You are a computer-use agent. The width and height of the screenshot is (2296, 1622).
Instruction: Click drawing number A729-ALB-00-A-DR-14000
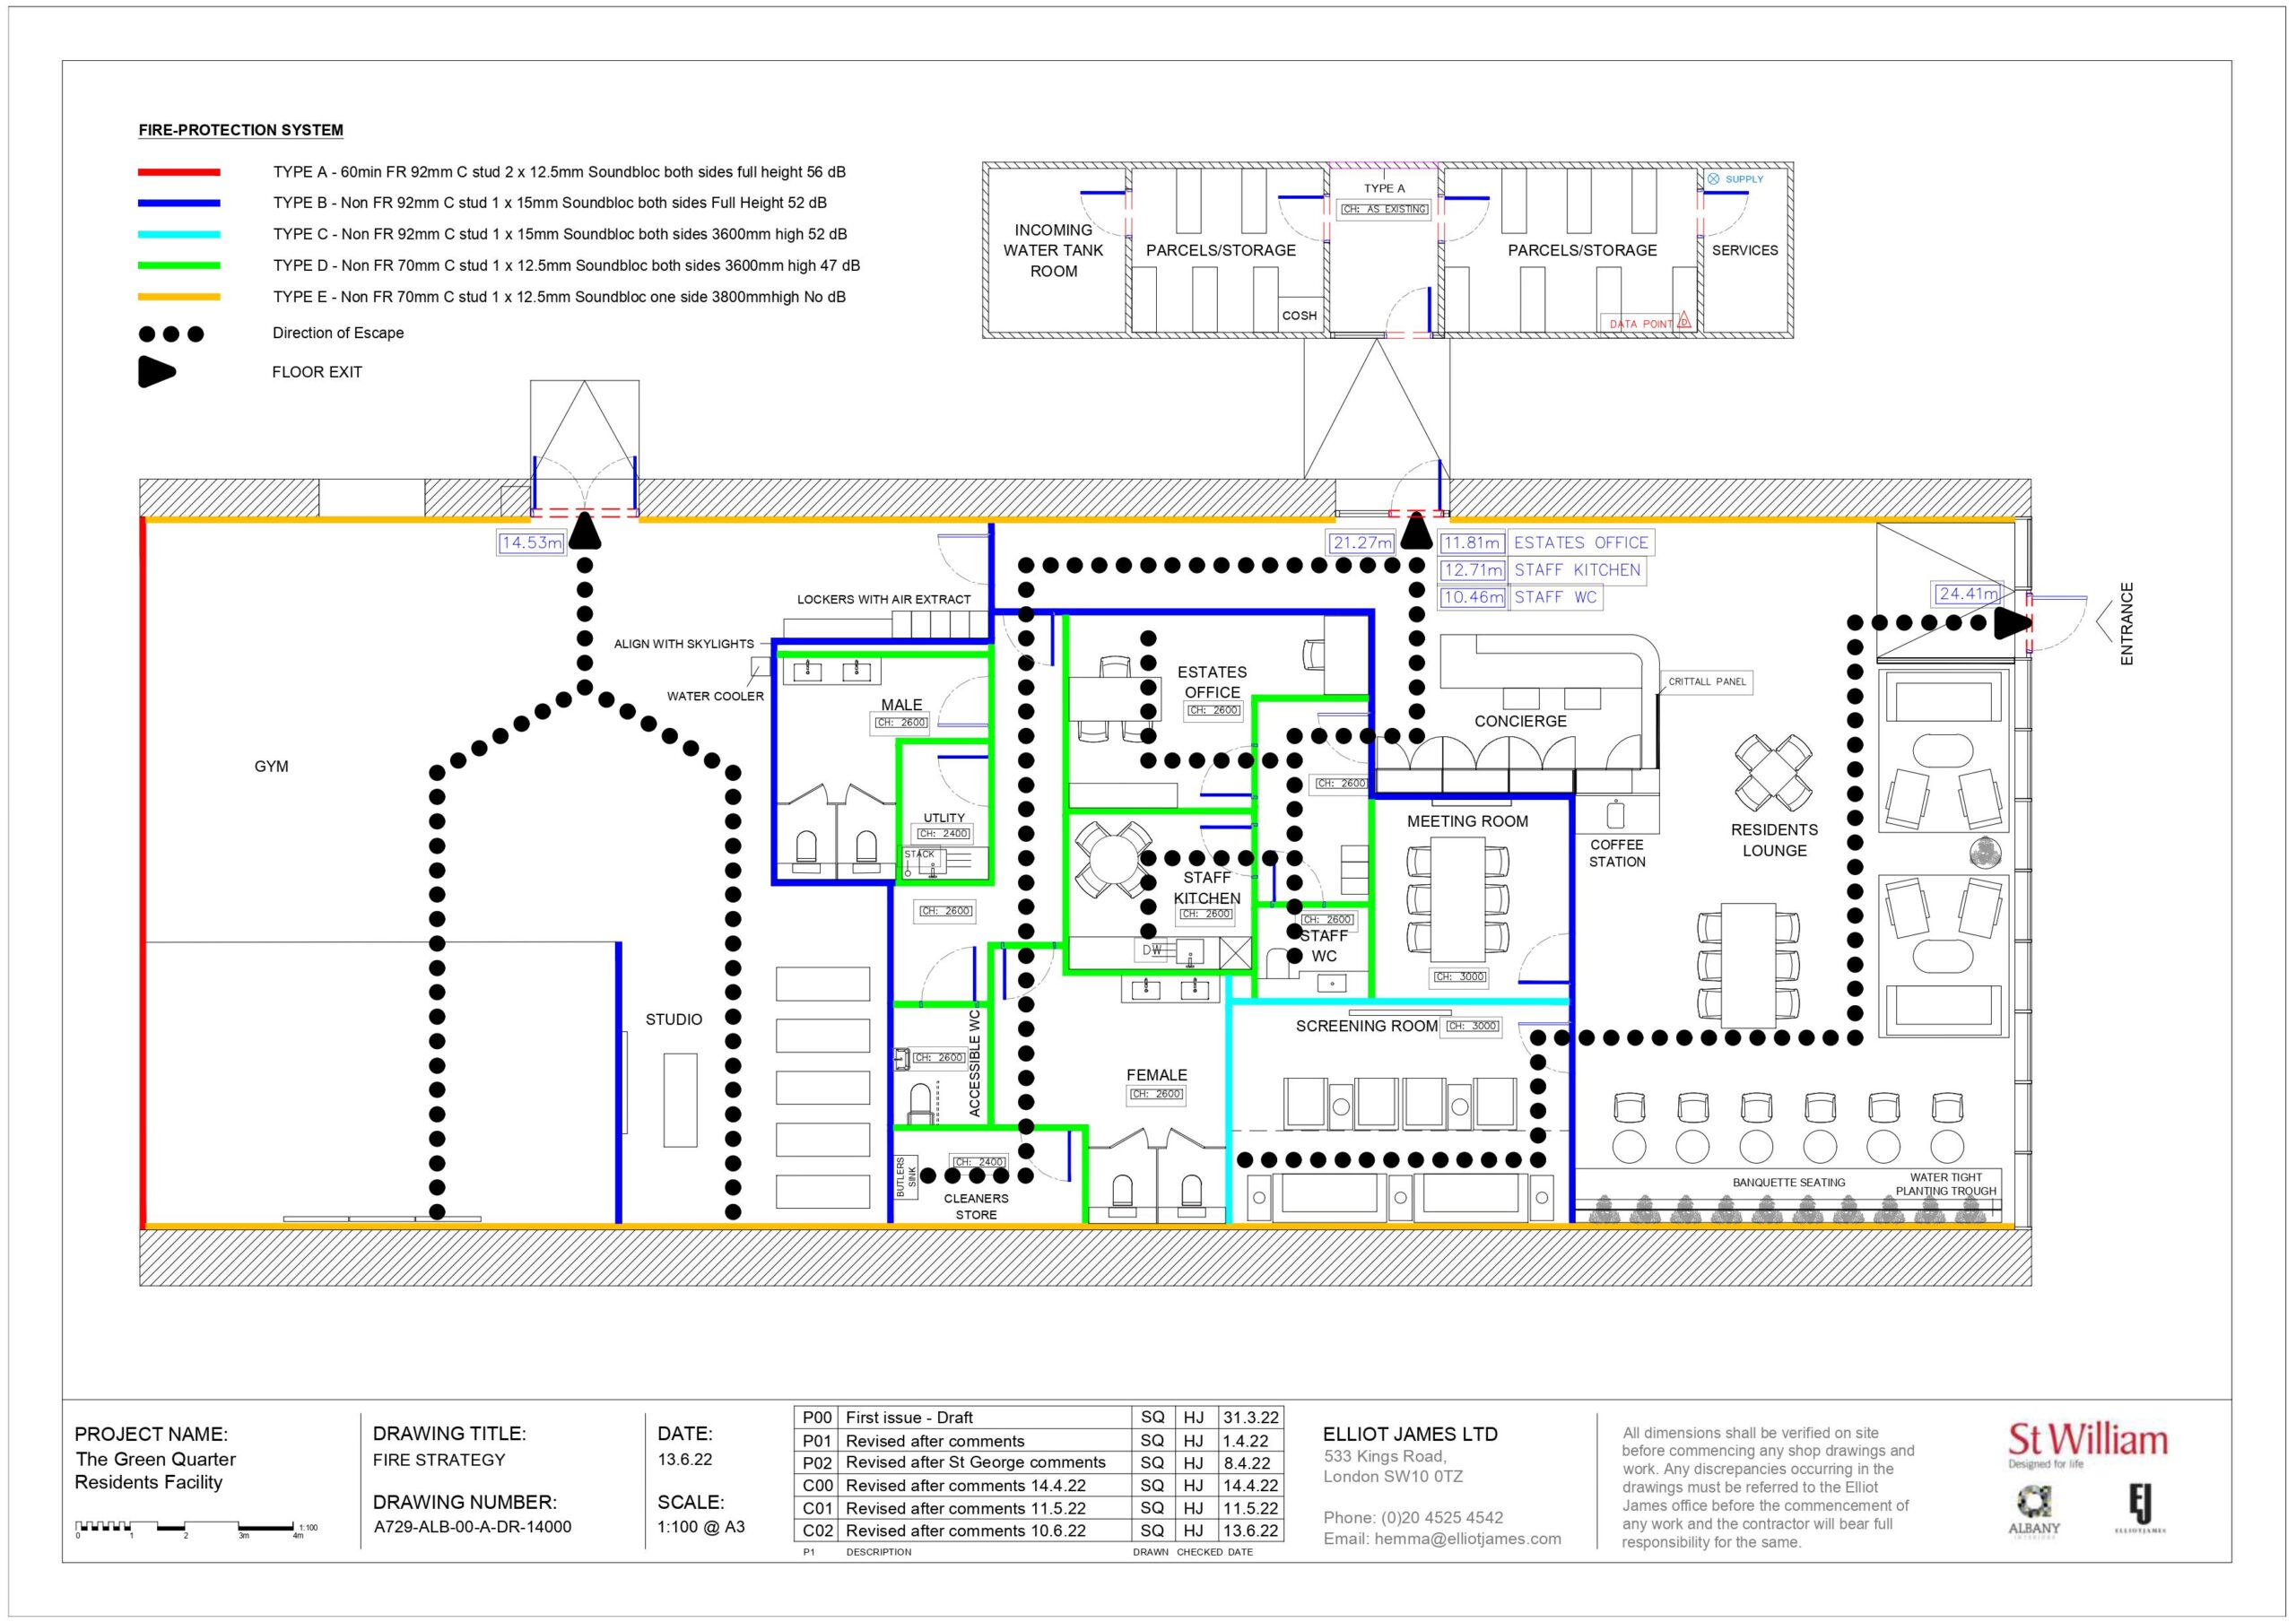coord(472,1526)
